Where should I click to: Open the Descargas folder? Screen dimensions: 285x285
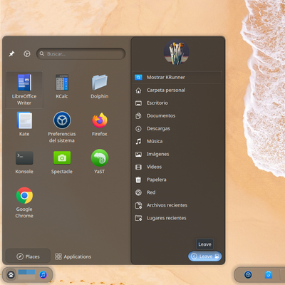point(177,129)
